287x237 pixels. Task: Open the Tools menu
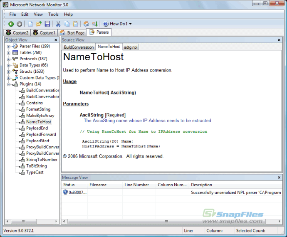[53, 14]
